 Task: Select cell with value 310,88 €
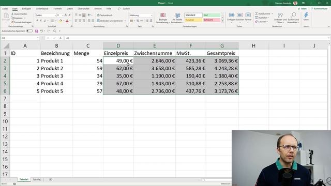(x=191, y=84)
